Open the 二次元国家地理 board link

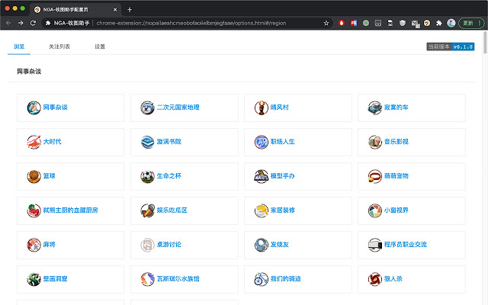click(178, 108)
